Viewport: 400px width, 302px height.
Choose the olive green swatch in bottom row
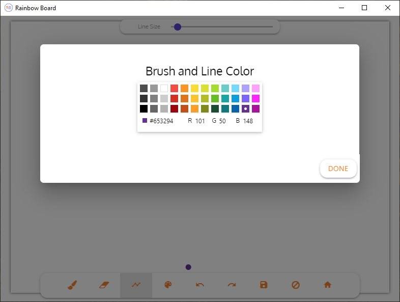click(x=205, y=109)
